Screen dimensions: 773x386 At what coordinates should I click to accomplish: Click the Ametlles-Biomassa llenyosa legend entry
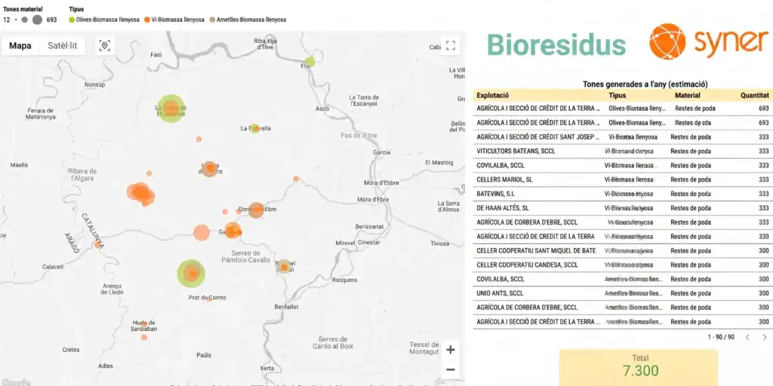[x=248, y=20]
